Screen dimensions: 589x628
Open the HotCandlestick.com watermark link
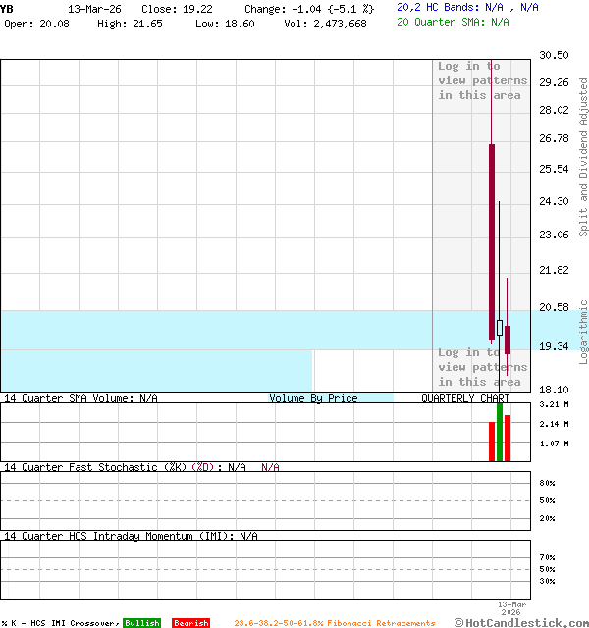point(521,622)
